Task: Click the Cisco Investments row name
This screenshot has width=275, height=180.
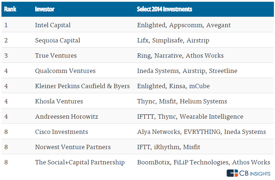Action: point(61,132)
